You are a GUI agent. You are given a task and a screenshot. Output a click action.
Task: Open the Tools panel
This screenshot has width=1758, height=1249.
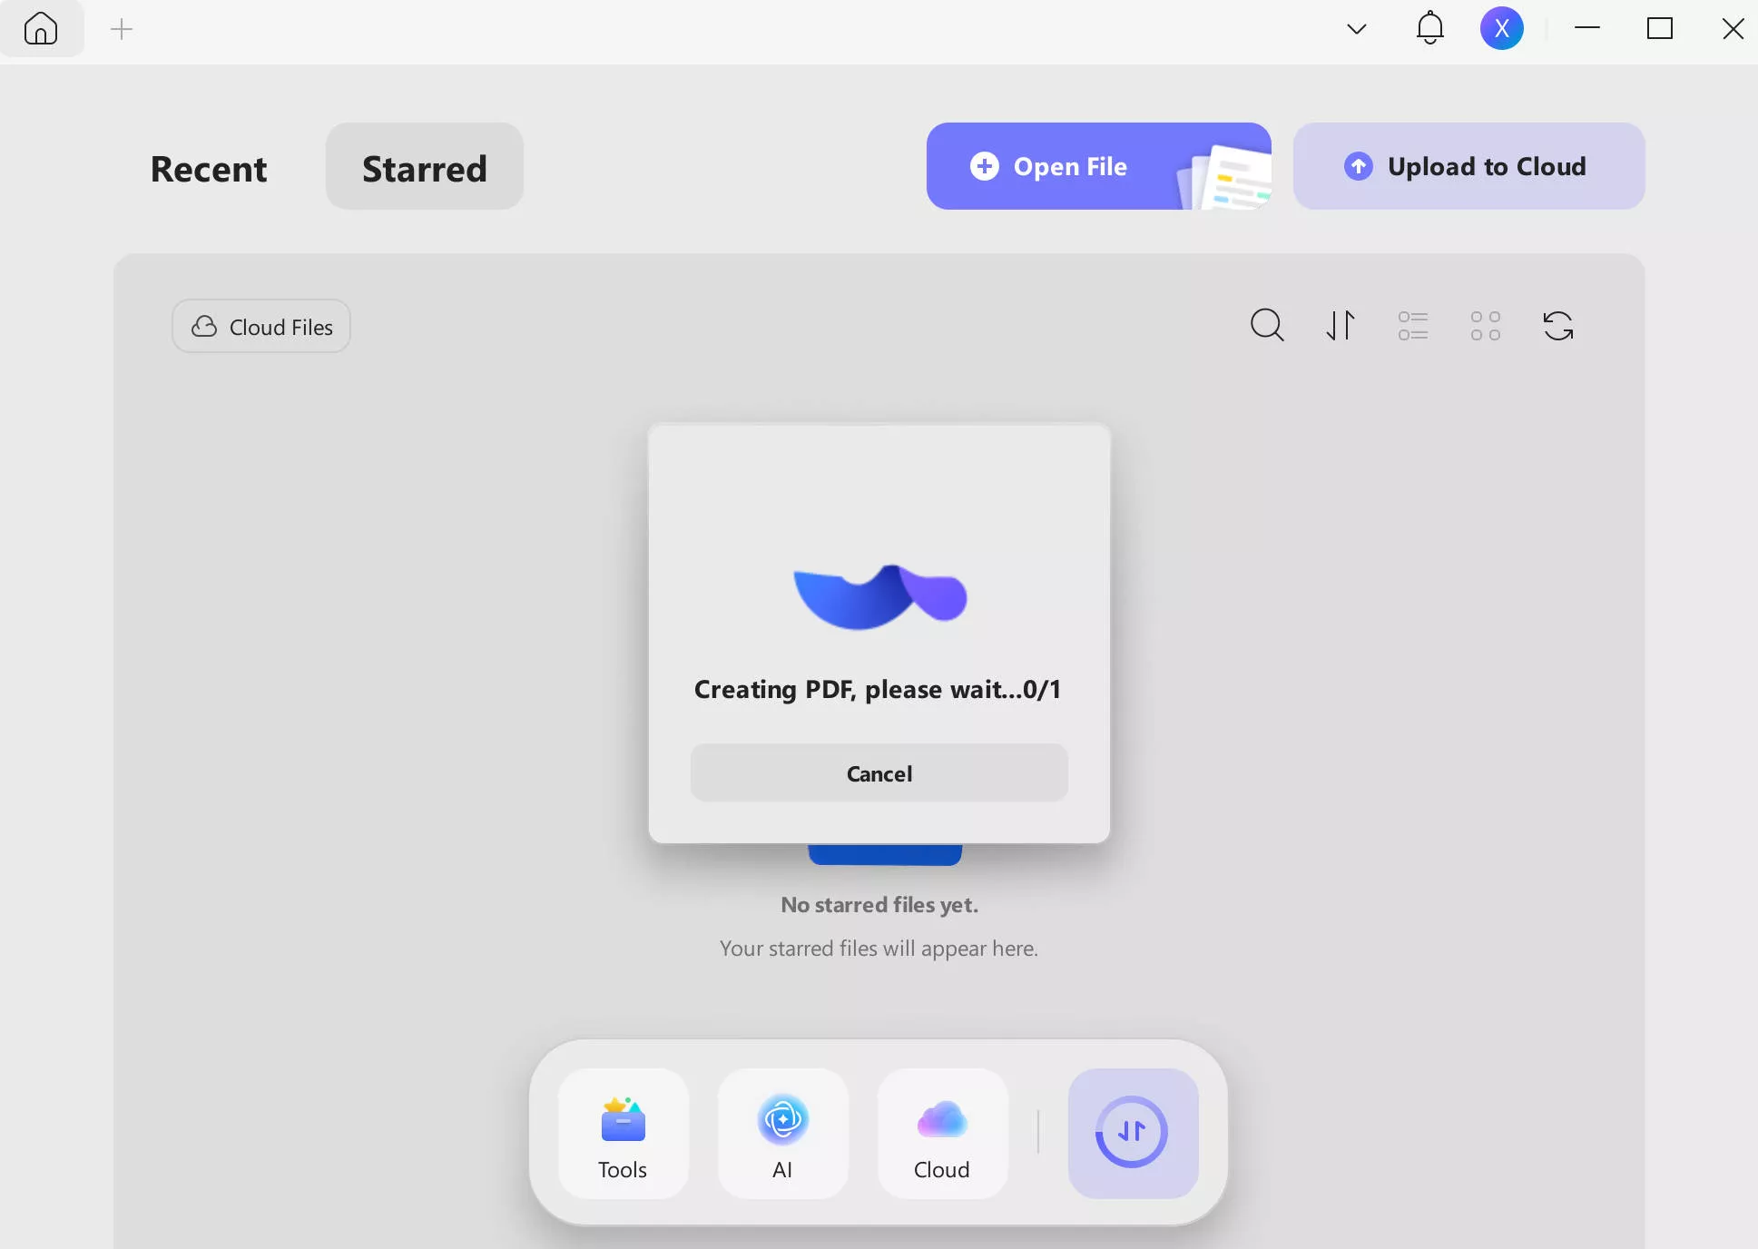(623, 1133)
